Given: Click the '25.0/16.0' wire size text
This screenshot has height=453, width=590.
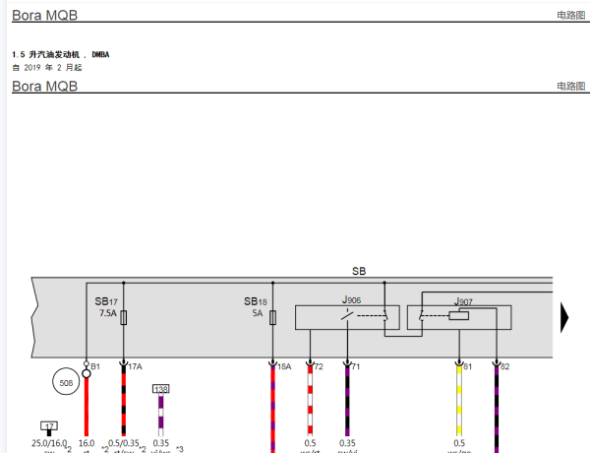Looking at the screenshot, I should [x=49, y=443].
